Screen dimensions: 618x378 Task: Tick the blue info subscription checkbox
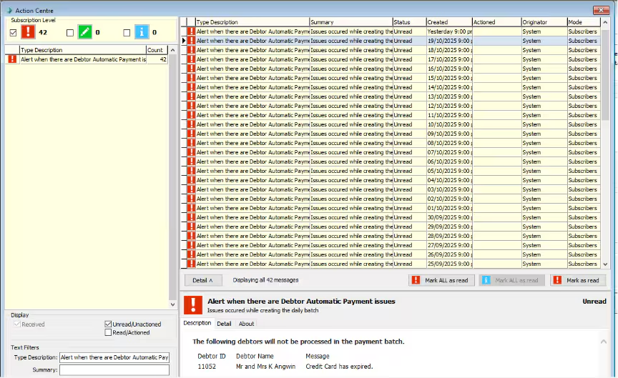pyautogui.click(x=127, y=33)
